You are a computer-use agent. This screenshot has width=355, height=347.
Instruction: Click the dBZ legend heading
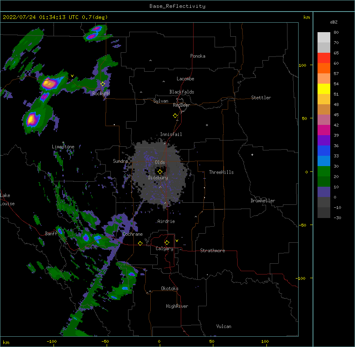tap(334, 22)
